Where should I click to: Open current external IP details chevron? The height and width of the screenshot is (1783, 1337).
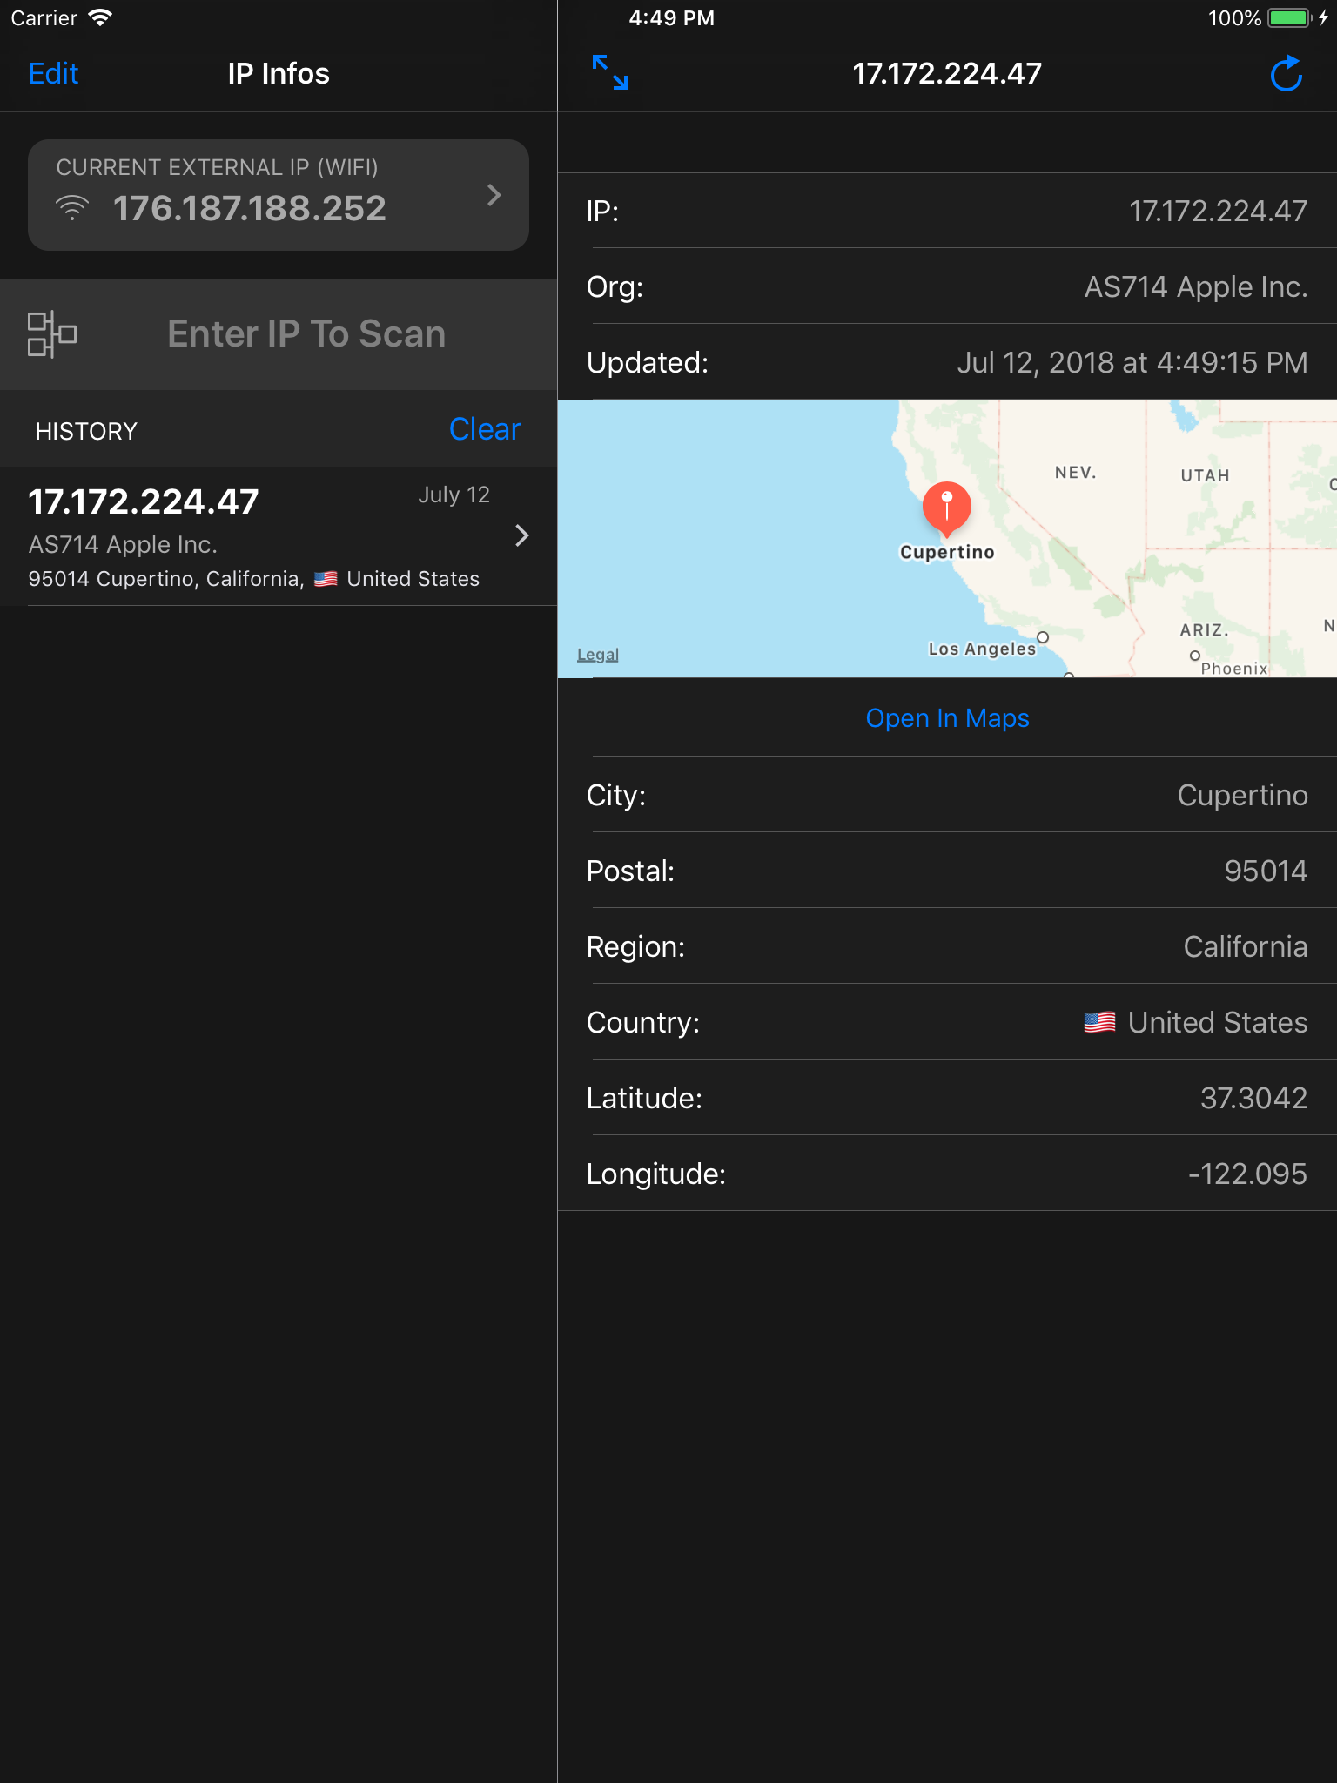pos(494,195)
